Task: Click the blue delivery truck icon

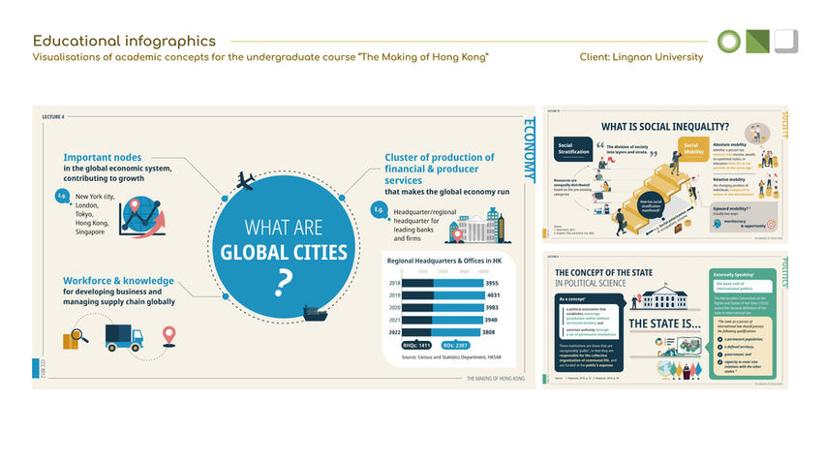Action: pos(124,337)
